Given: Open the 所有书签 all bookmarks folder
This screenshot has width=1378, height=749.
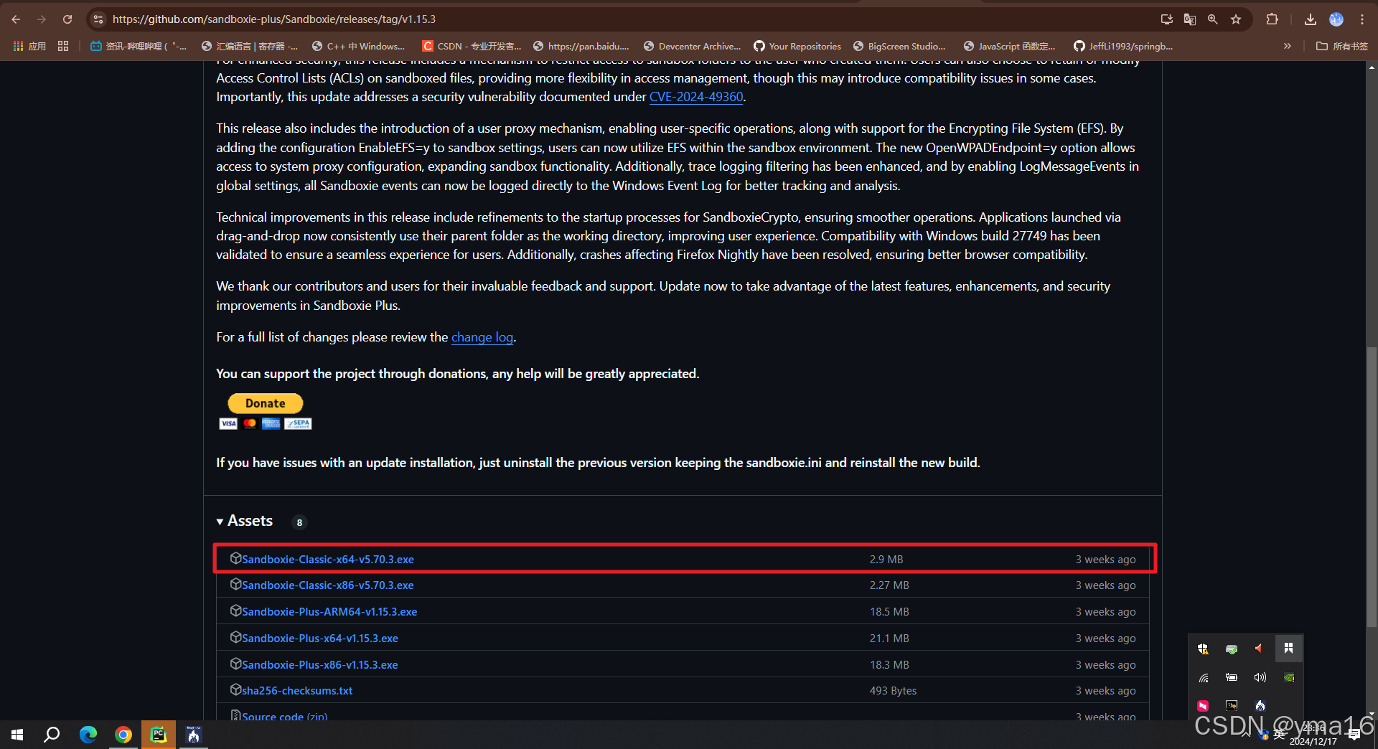Looking at the screenshot, I should coord(1342,46).
